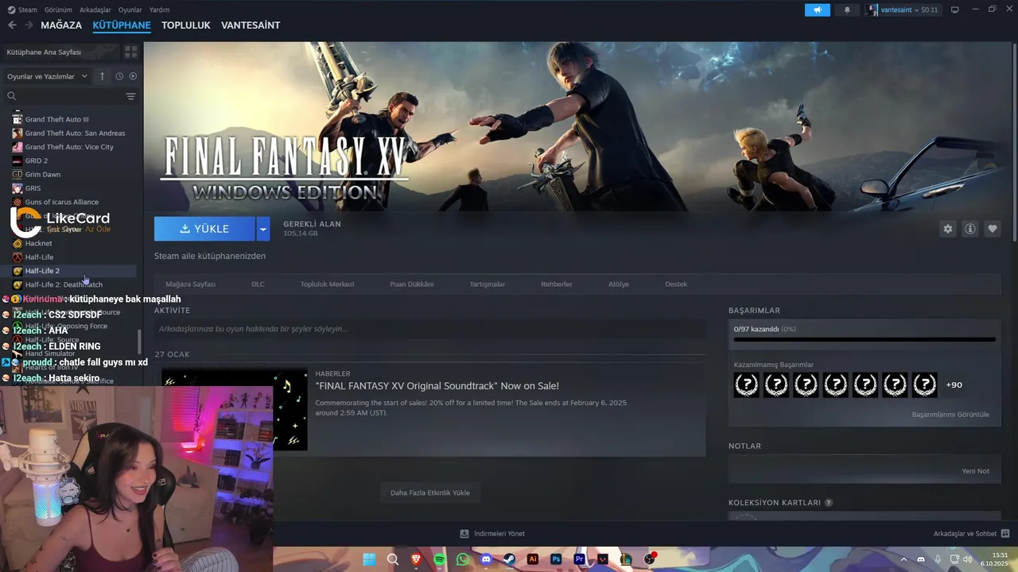Open the Steam menu
Screen dimensions: 1018x572
(22, 10)
